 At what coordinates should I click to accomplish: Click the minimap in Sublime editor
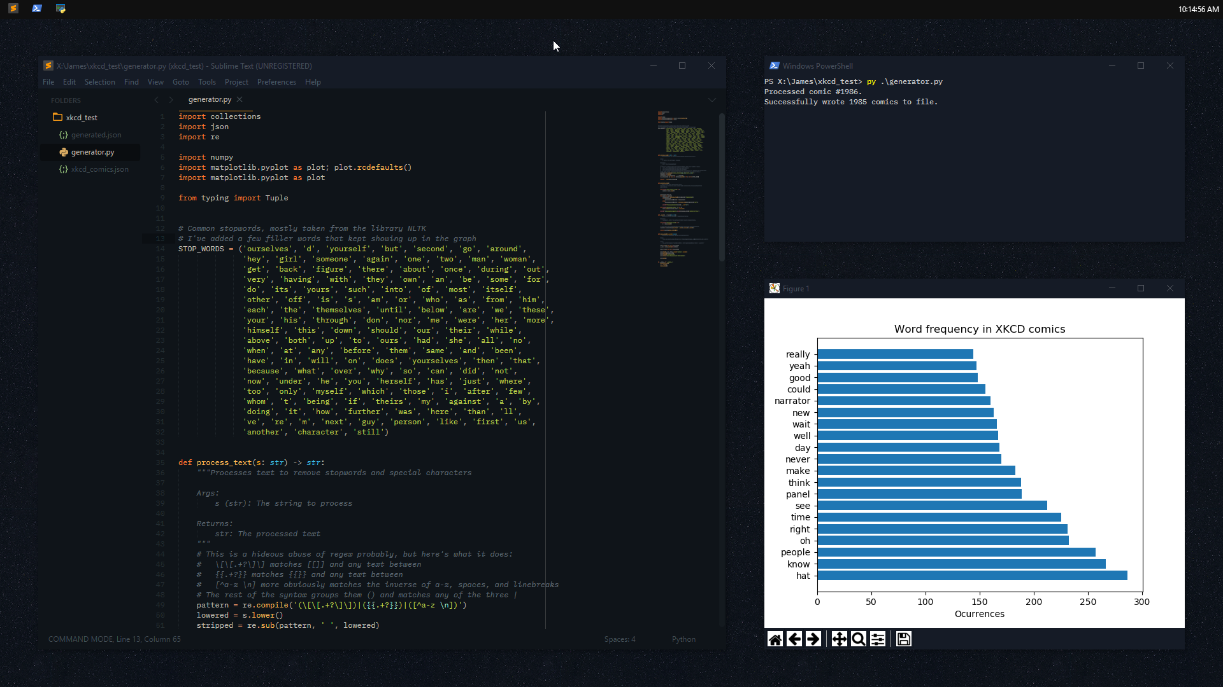(x=683, y=189)
